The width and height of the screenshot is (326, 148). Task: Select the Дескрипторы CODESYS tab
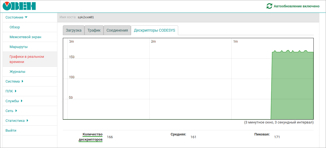(154, 30)
